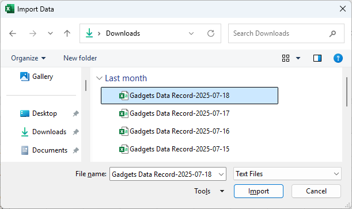
Task: Click the Search Downloads field
Action: (286, 33)
